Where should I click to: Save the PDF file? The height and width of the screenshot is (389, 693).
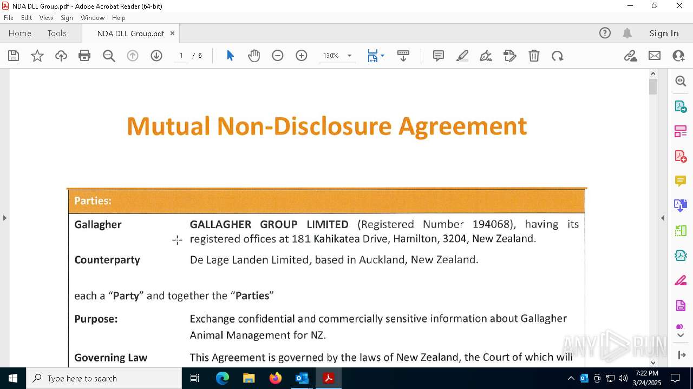click(14, 56)
